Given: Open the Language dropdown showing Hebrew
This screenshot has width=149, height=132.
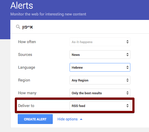Looking at the screenshot, I should coord(100,67).
